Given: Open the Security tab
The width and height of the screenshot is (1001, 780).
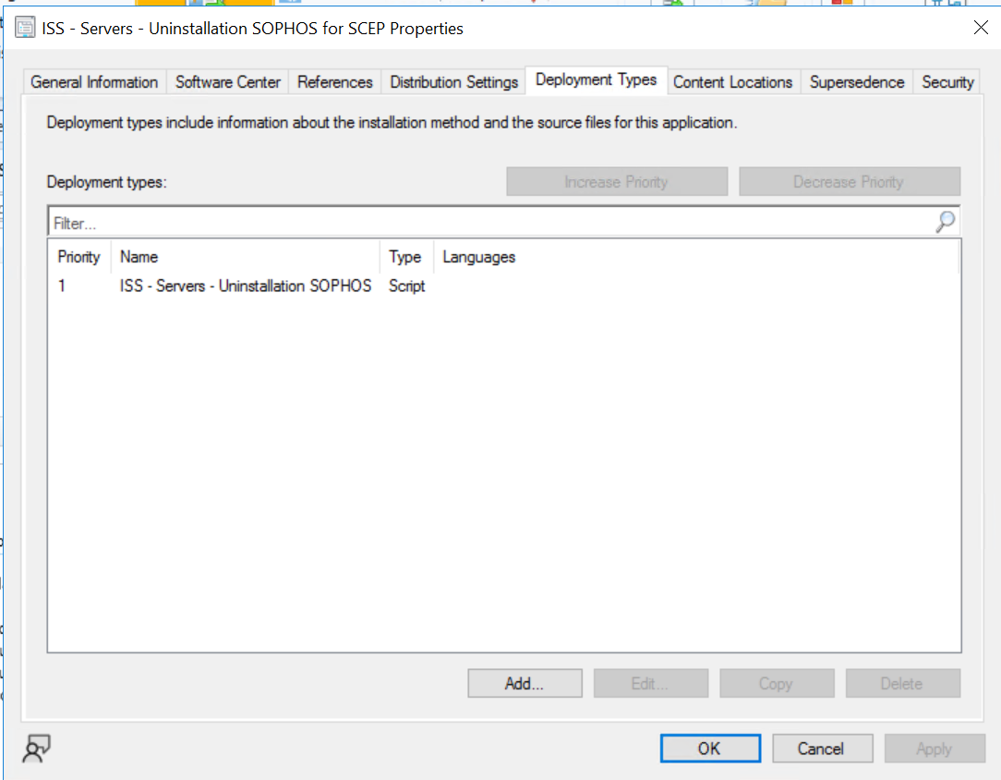Looking at the screenshot, I should [947, 81].
